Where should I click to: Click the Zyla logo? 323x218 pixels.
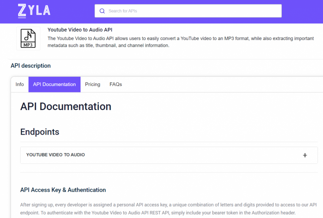[34, 11]
